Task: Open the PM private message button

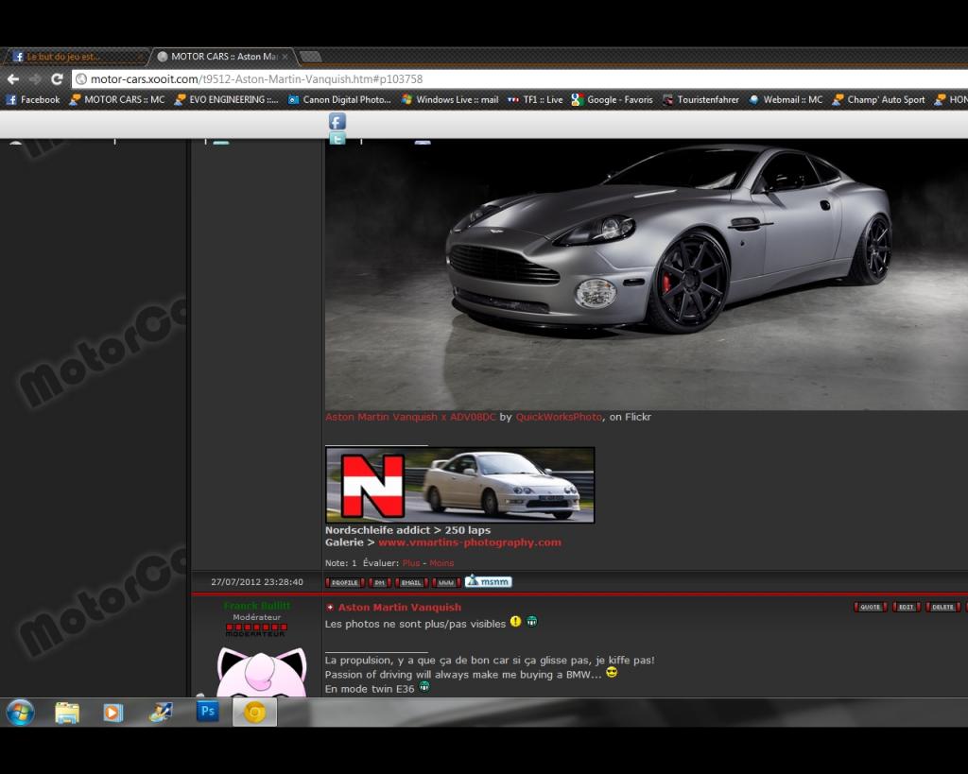Action: tap(380, 582)
